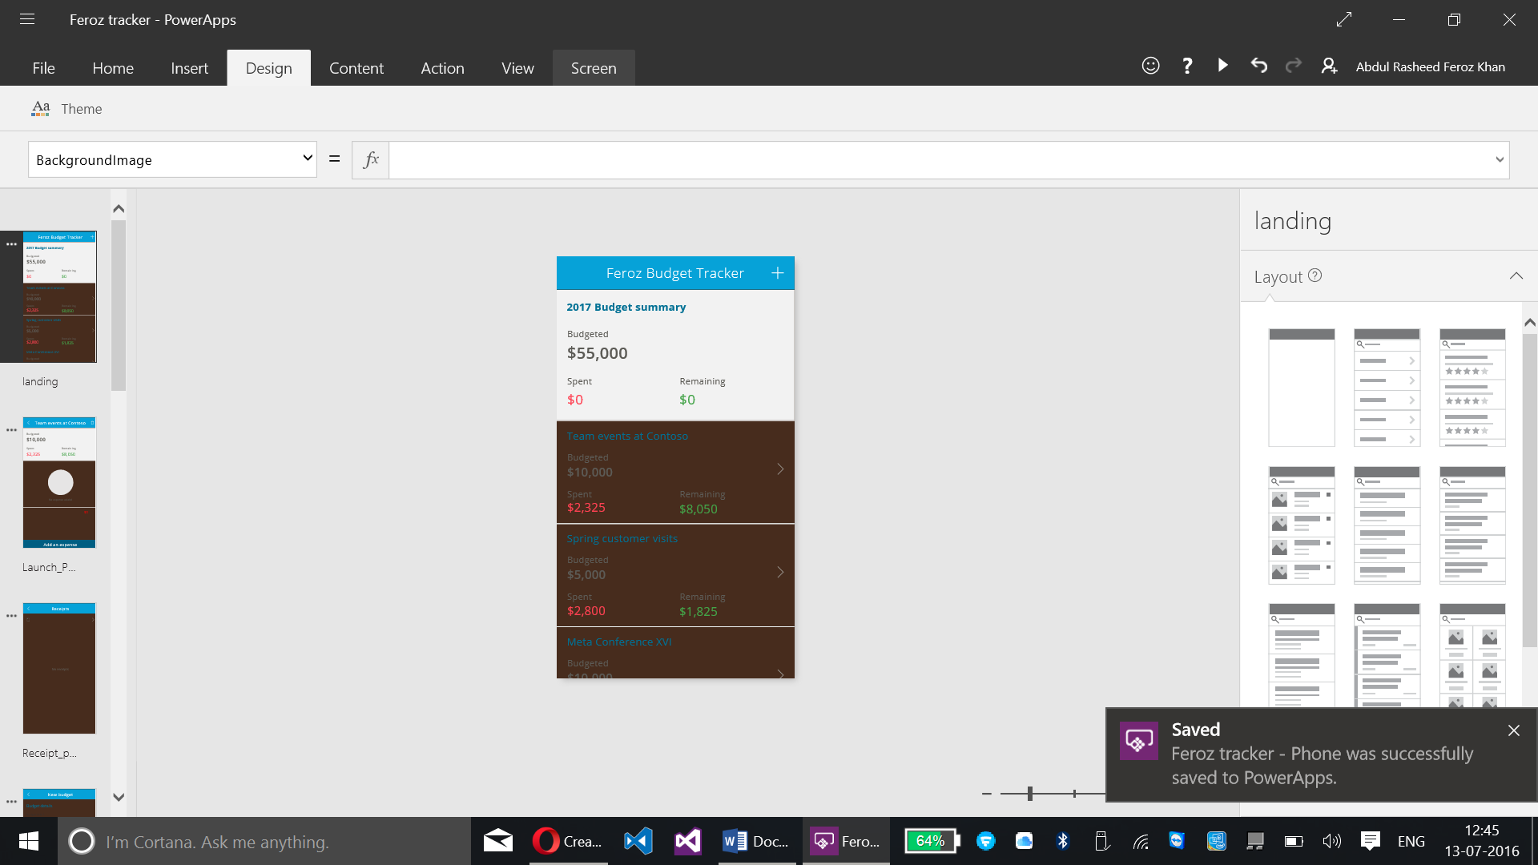The width and height of the screenshot is (1538, 865).
Task: Select the landing screen thumbnail
Action: tap(59, 297)
